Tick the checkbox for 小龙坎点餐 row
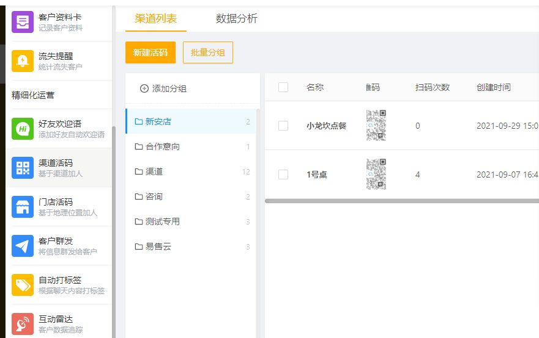 click(x=283, y=126)
